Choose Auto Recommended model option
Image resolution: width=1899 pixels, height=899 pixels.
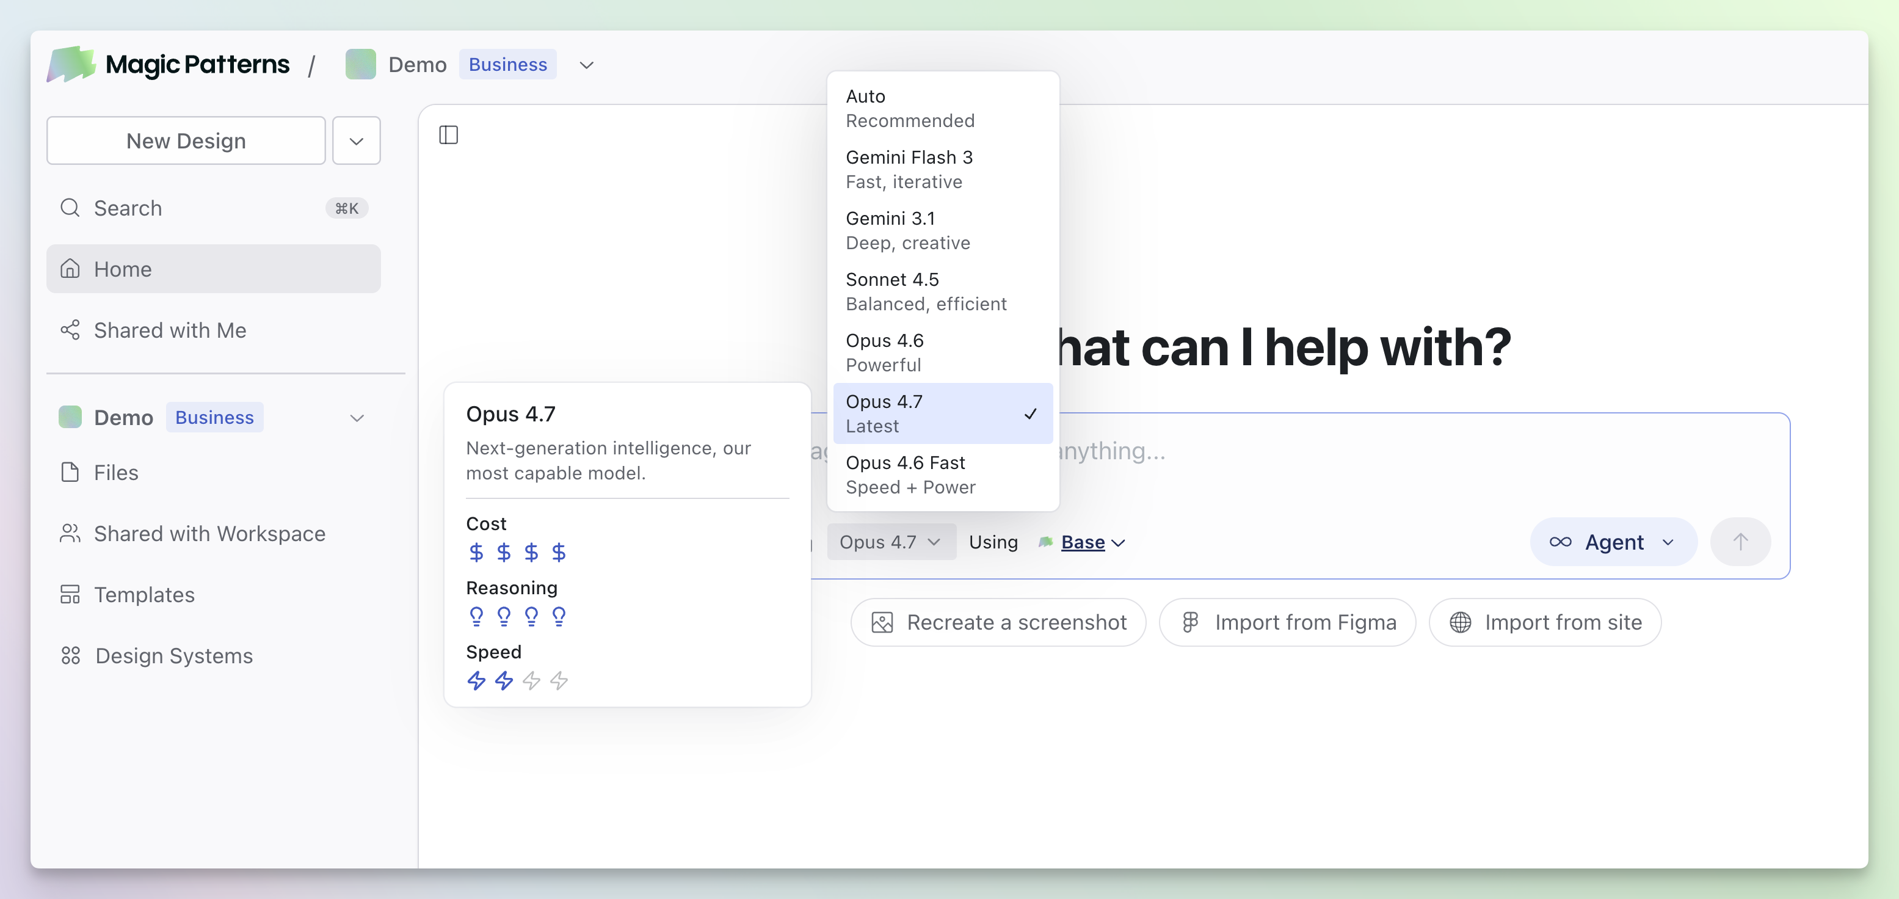[942, 109]
